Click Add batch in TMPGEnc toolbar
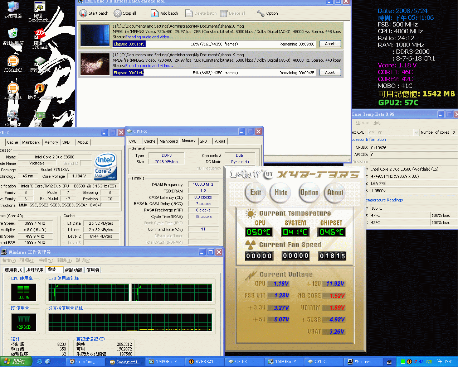Screen dimensions: 458x367 coord(165,13)
